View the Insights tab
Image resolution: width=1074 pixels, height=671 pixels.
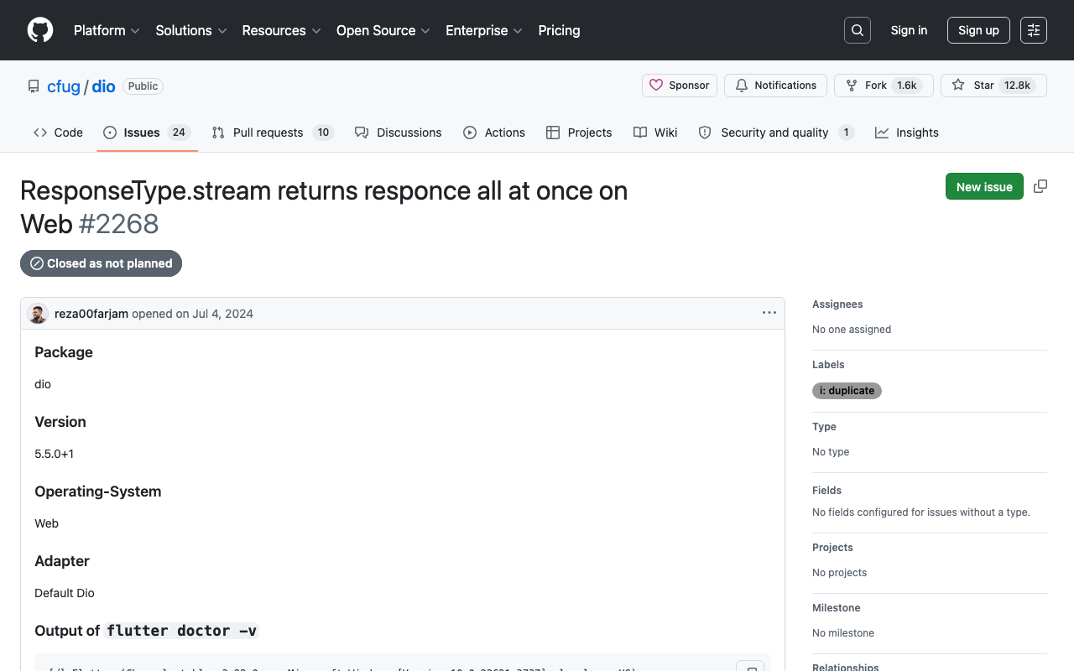907,133
